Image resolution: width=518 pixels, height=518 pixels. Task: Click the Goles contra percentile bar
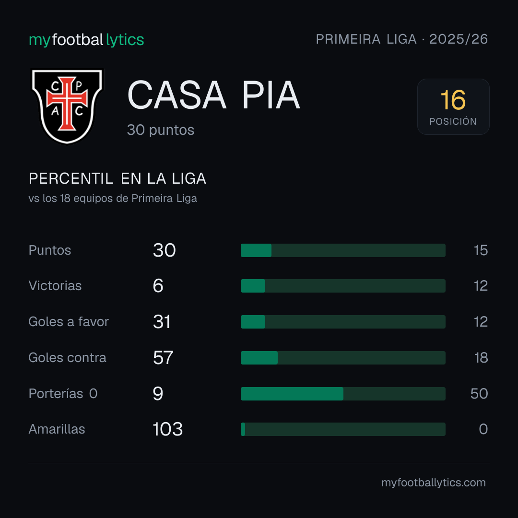tap(343, 358)
